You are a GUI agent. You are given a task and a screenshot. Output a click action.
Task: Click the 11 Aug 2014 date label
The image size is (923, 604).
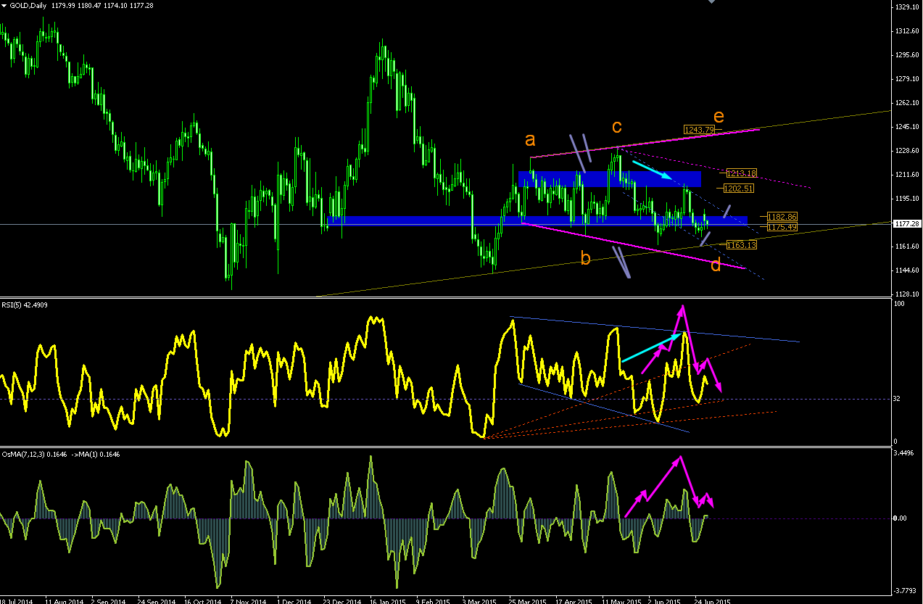point(63,600)
